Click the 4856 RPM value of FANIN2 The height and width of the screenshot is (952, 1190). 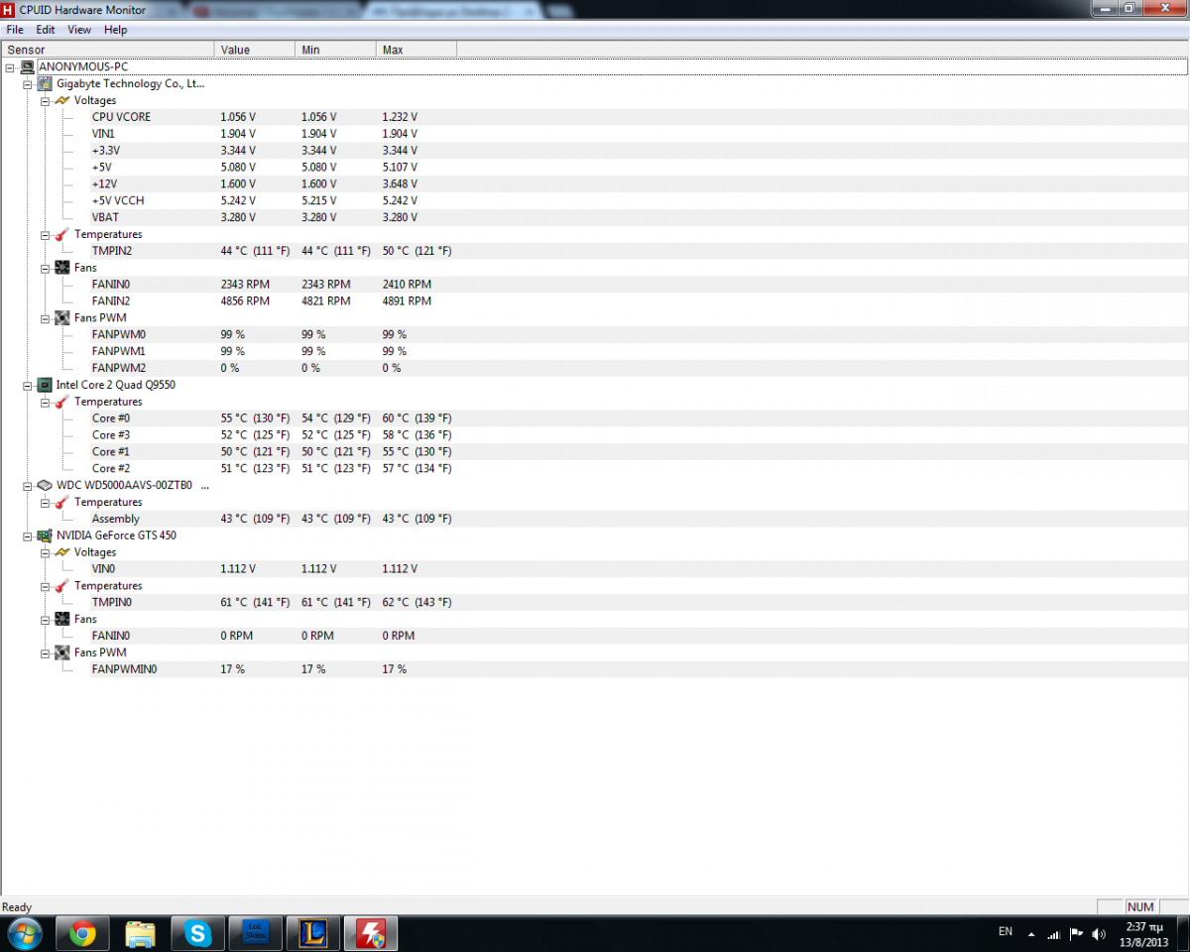[245, 300]
